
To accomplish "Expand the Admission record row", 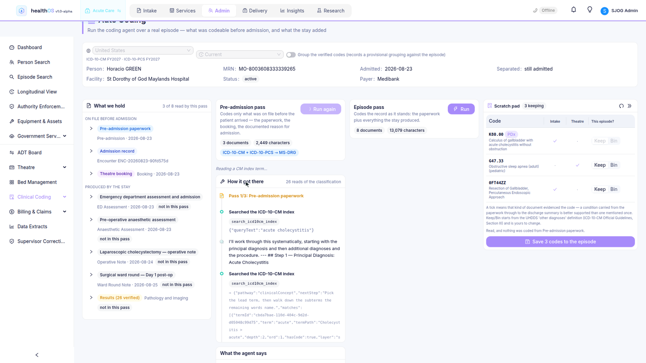I will (91, 151).
